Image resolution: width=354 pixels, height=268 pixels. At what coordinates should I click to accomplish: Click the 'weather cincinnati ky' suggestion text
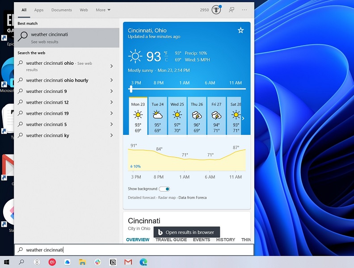pyautogui.click(x=48, y=135)
